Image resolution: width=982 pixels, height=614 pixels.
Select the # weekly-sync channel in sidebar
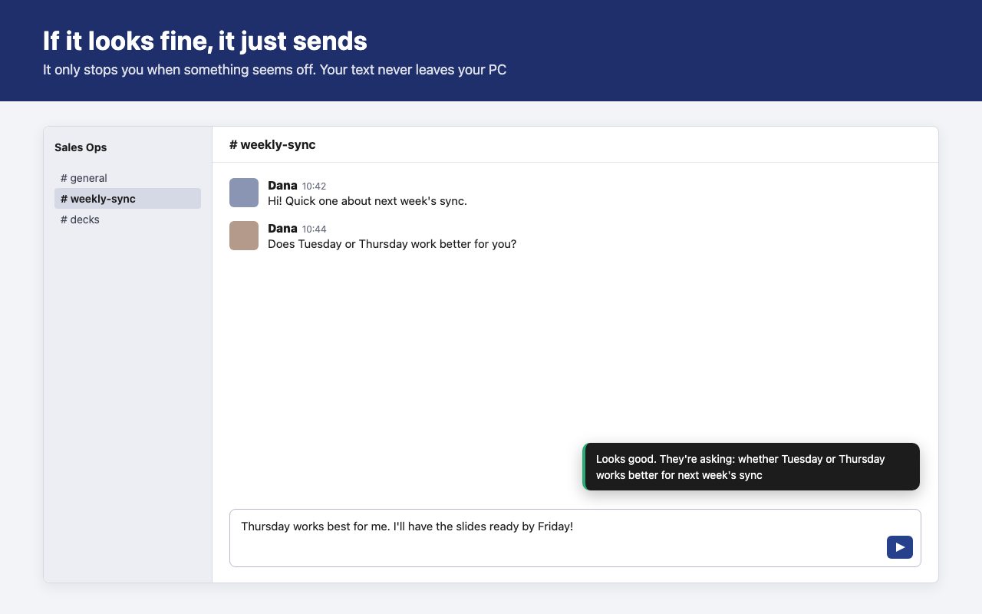[x=127, y=199]
